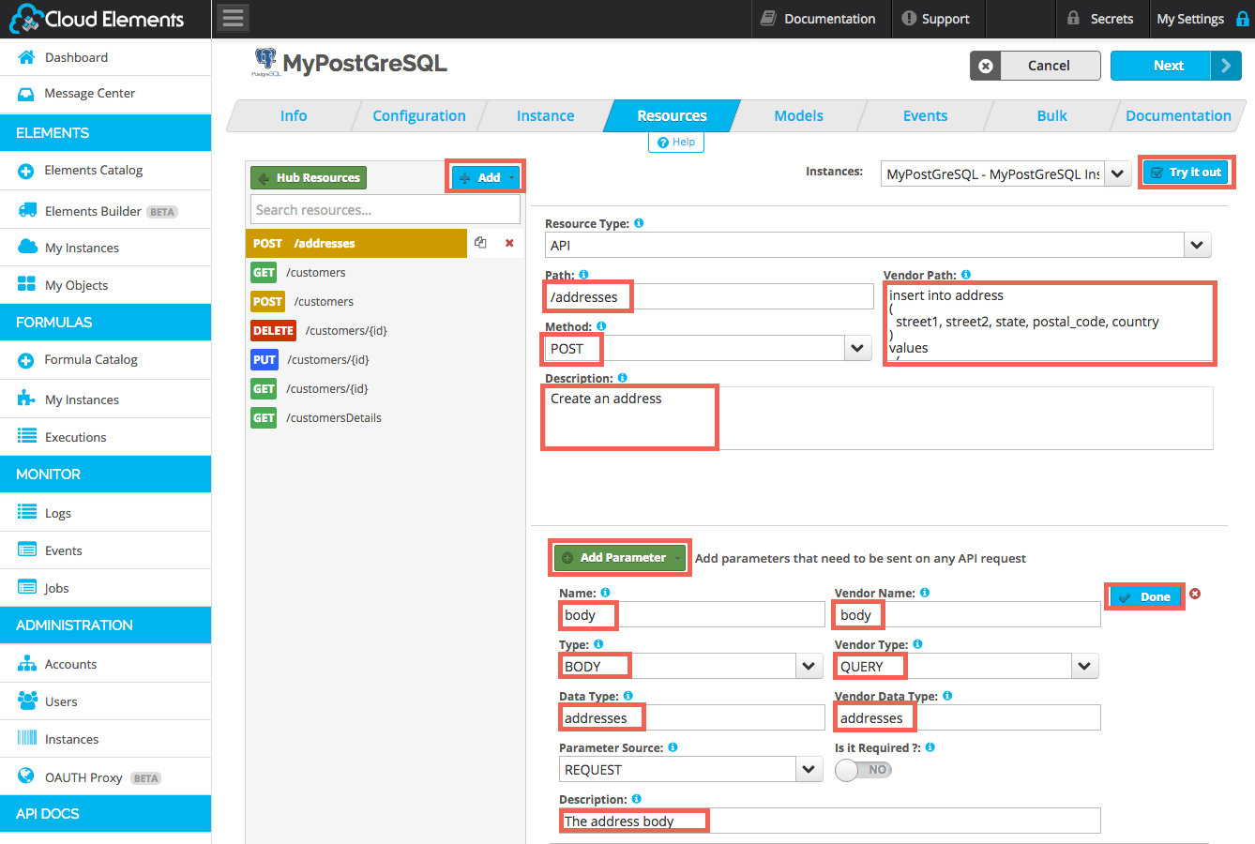Switch to the Events tab
Viewport: 1255px width, 844px height.
[925, 116]
